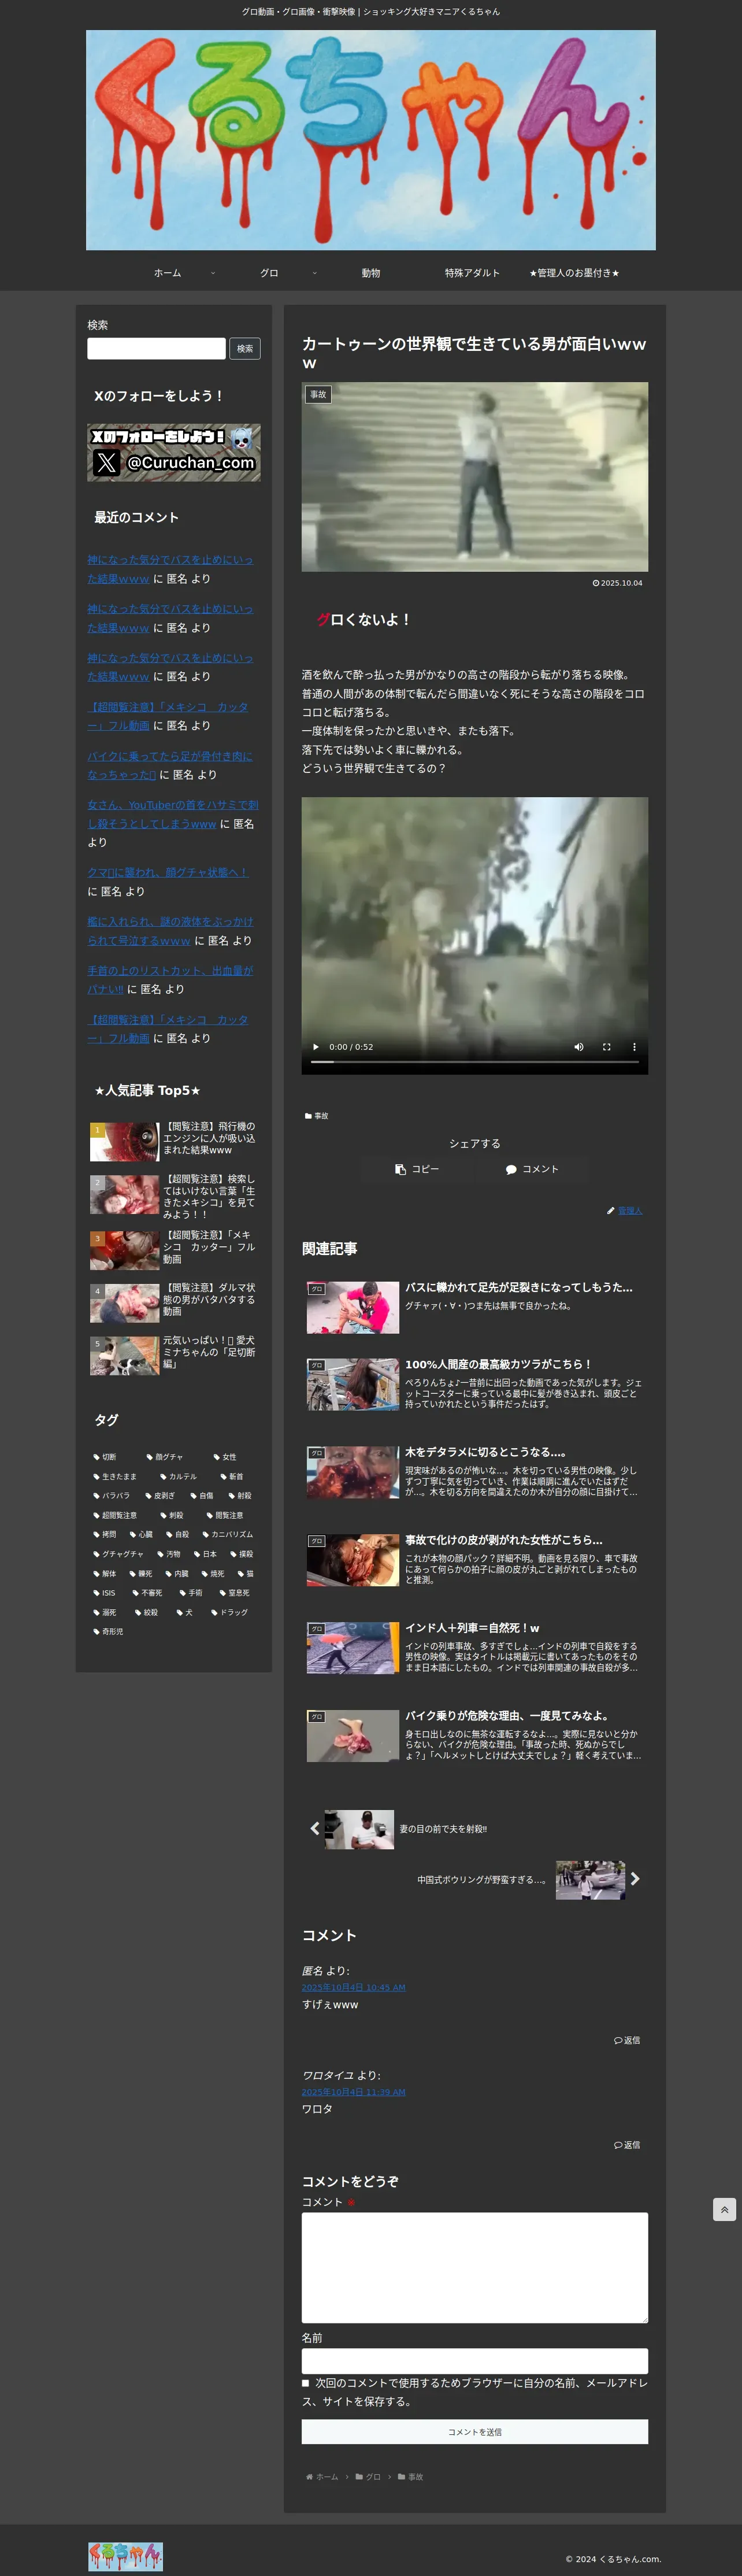
Task: Go to next article using right chevron
Action: pos(635,1879)
